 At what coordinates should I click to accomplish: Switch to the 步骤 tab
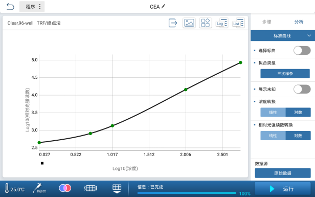pos(267,22)
